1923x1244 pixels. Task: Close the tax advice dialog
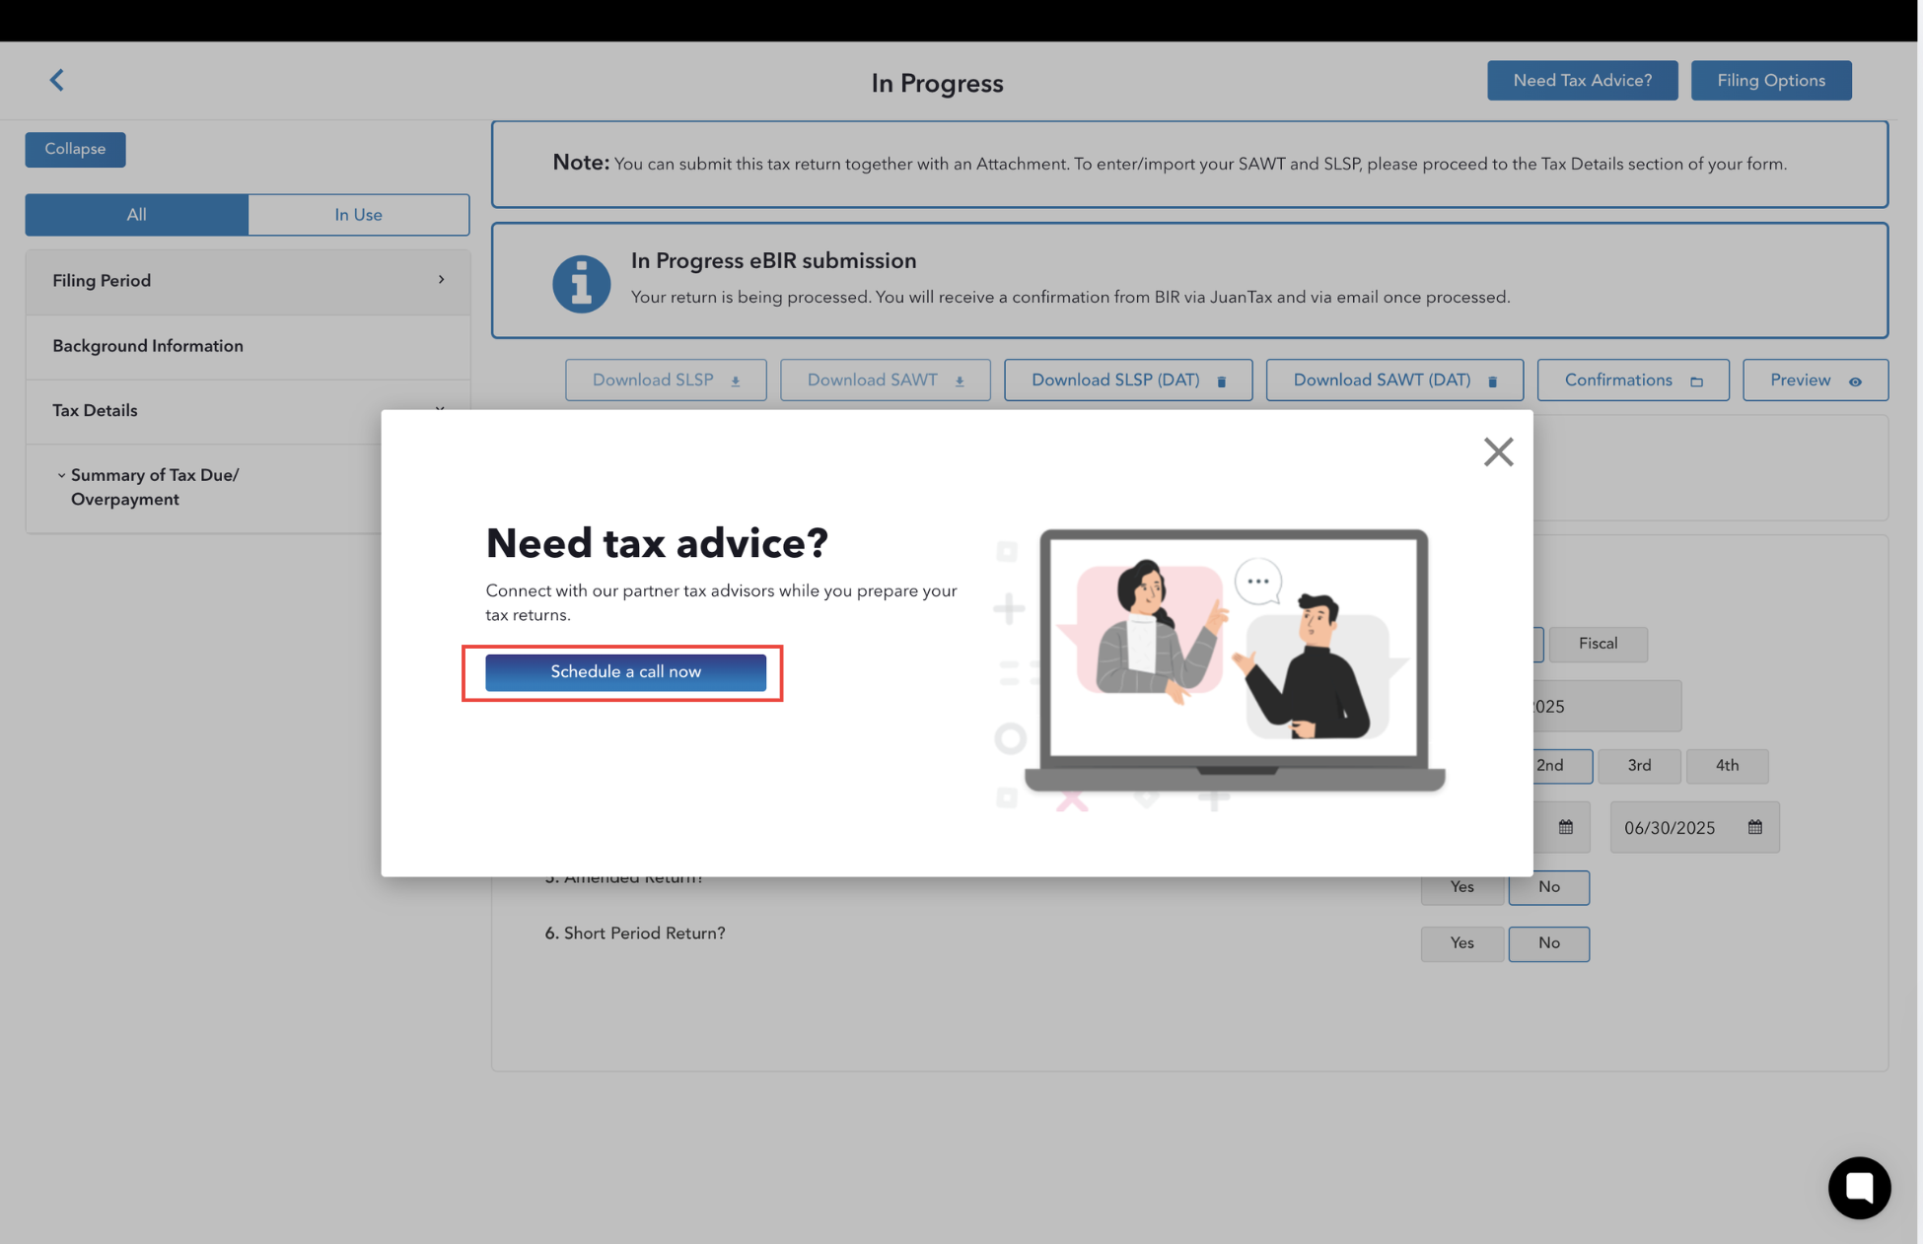1498,451
